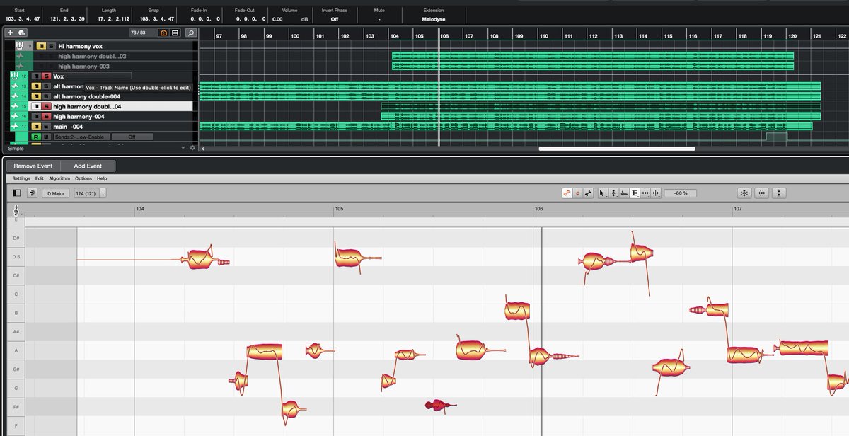Toggle Mute on alt harmony double-004
The width and height of the screenshot is (849, 436).
pos(37,96)
